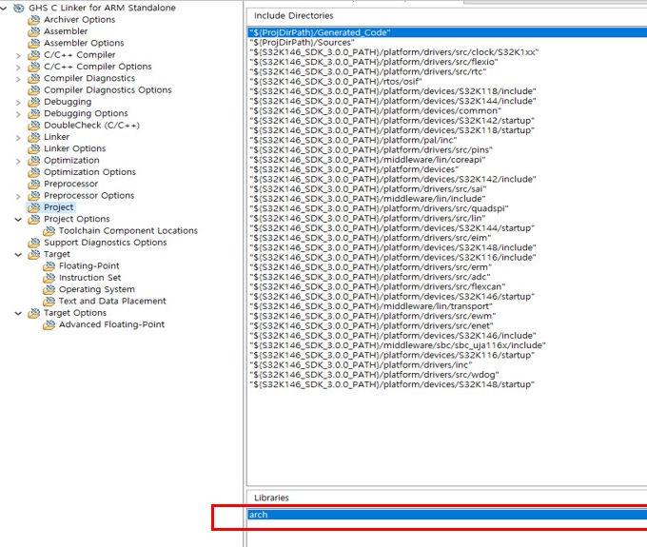Viewport: 647px width, 547px height.
Task: Click the Instruction Set folder icon
Action: [49, 278]
